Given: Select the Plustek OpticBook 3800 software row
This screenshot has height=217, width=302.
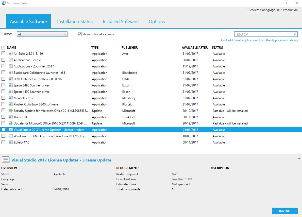Looking at the screenshot, I should [x=151, y=104].
